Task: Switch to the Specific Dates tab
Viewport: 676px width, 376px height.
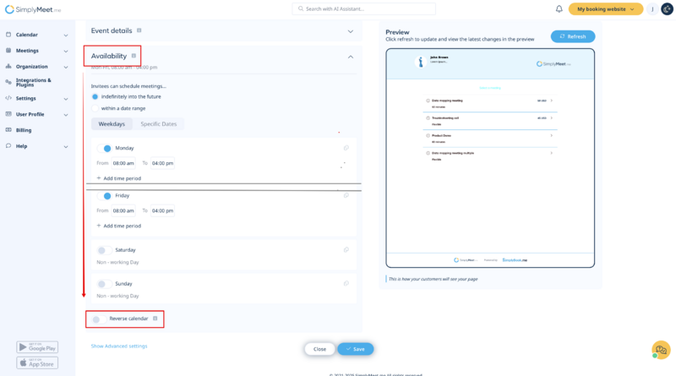Action: (x=159, y=124)
